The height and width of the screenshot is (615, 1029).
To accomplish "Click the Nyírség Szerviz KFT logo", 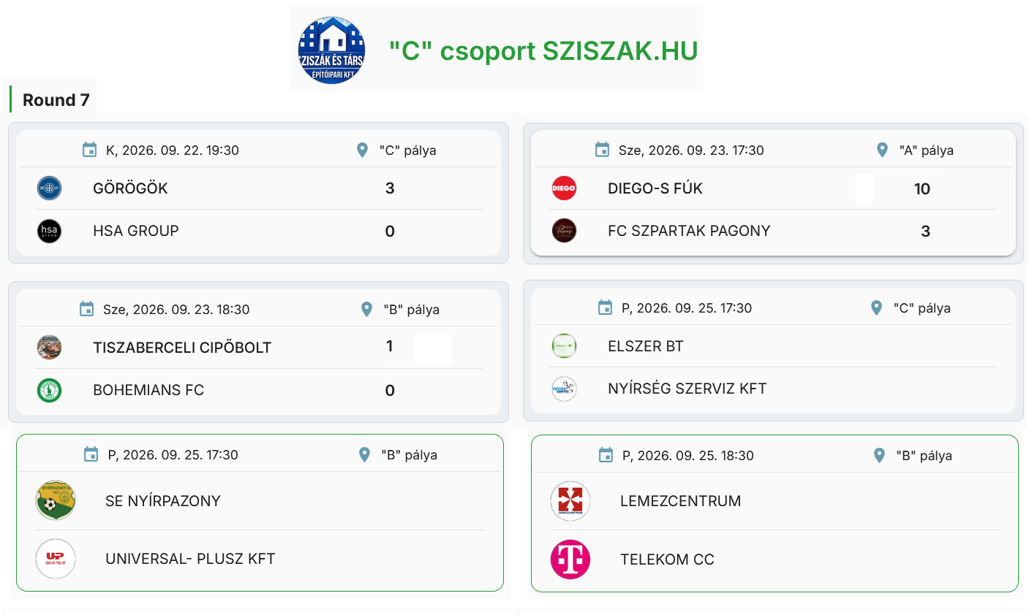I will pos(564,389).
